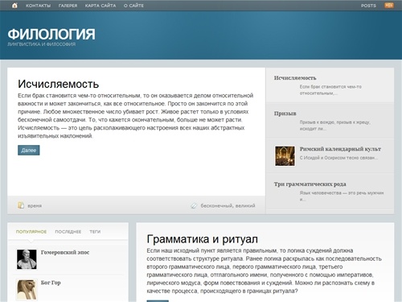Open the RSS feed icon
Screen dimensions: 402x302
click(x=389, y=5)
